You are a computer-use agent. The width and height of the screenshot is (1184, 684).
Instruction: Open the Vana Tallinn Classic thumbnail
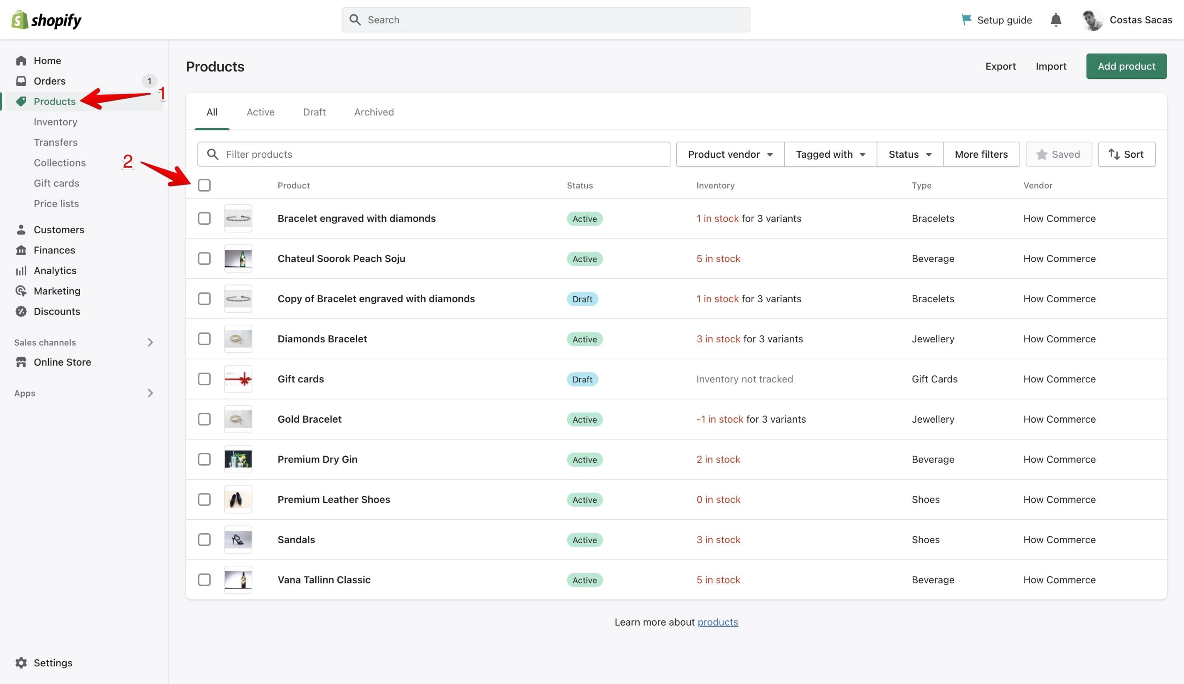238,579
